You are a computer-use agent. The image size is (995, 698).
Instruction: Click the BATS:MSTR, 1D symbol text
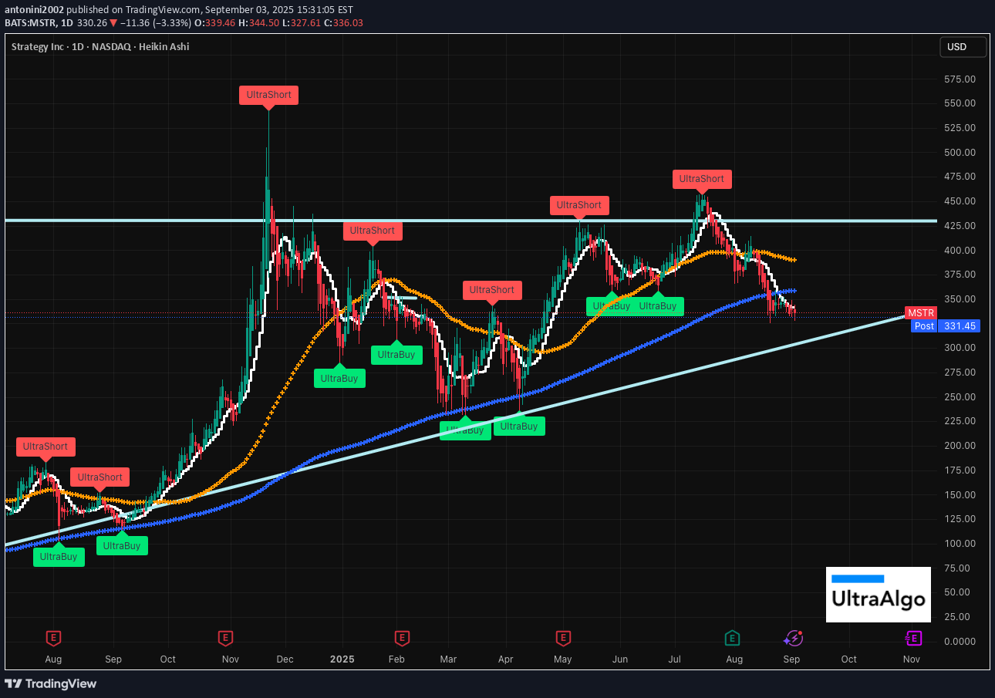tap(39, 22)
